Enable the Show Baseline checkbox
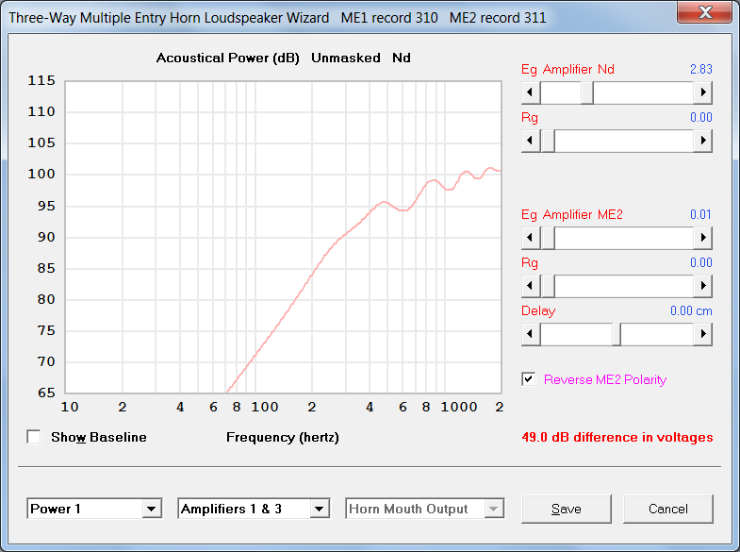This screenshot has width=740, height=552. 34,437
